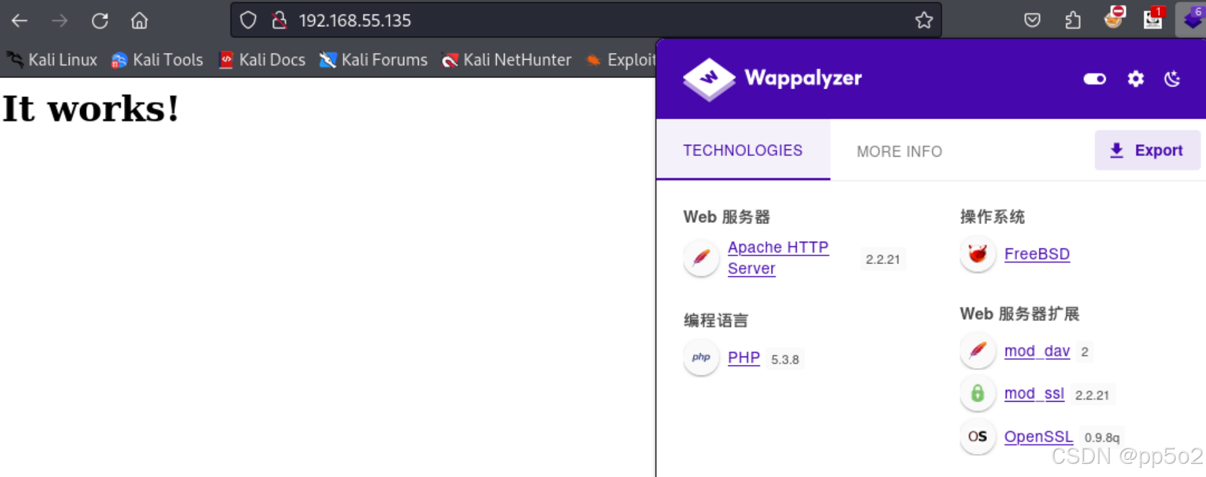This screenshot has height=477, width=1206.
Task: Export detected technologies
Action: [x=1147, y=150]
